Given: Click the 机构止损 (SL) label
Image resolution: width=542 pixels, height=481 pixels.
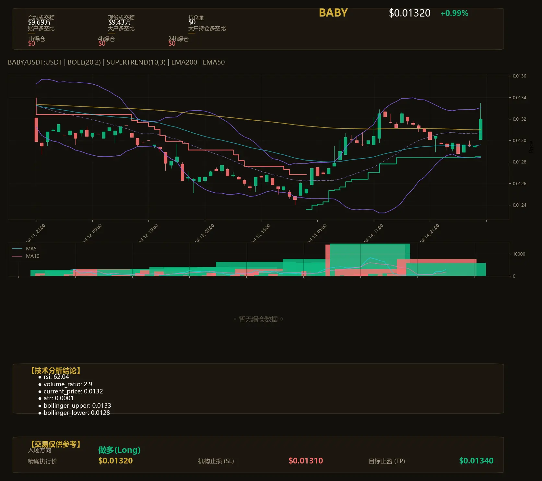Looking at the screenshot, I should tap(216, 461).
